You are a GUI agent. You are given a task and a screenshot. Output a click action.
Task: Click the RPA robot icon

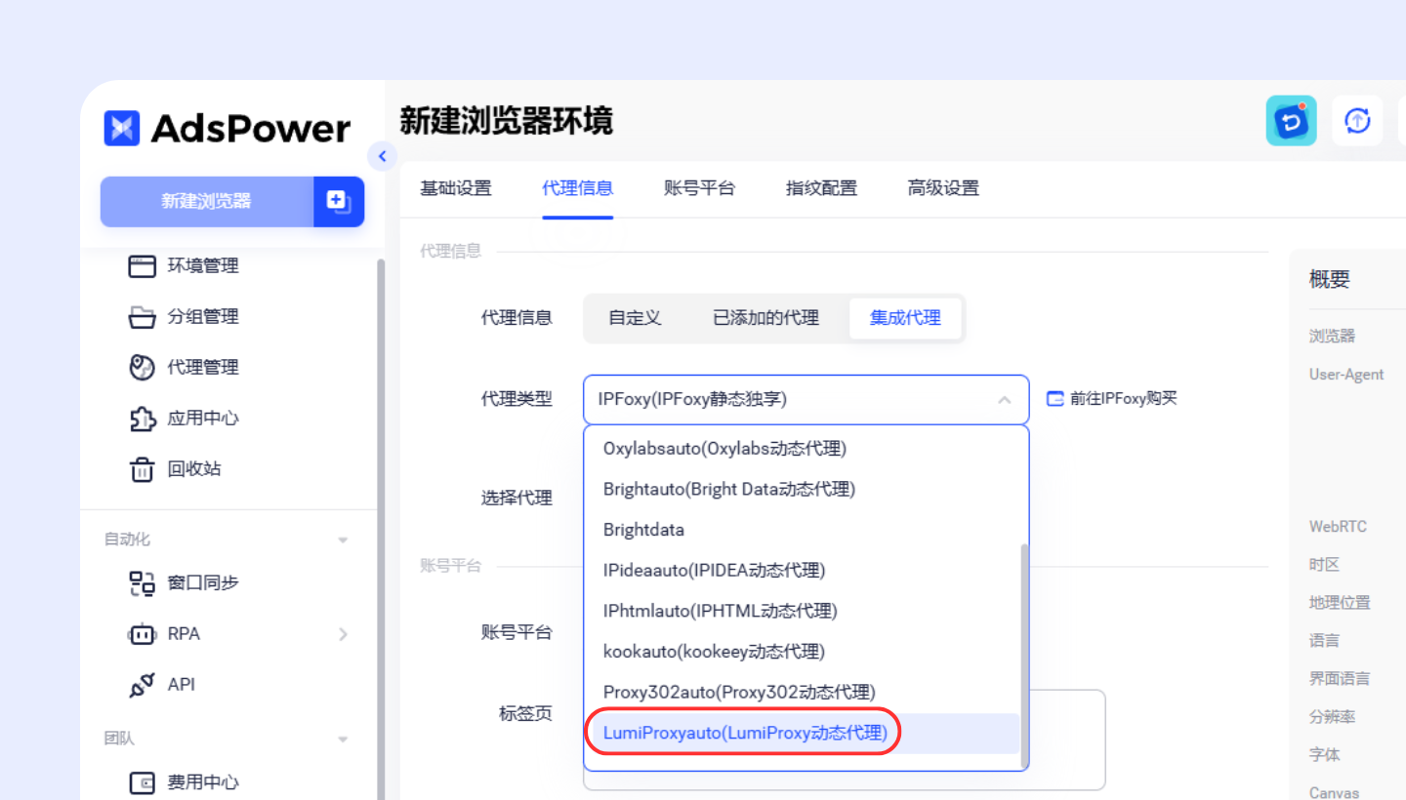coord(143,634)
